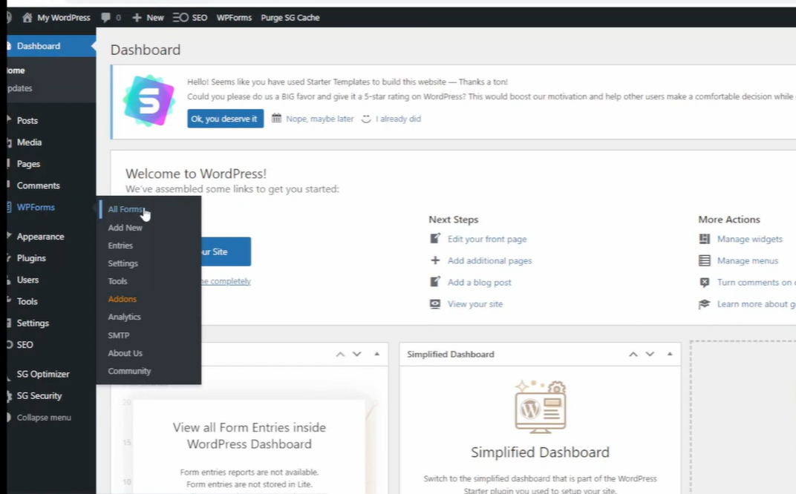Click the plus icon next to New
This screenshot has height=494, width=796.
pos(137,18)
